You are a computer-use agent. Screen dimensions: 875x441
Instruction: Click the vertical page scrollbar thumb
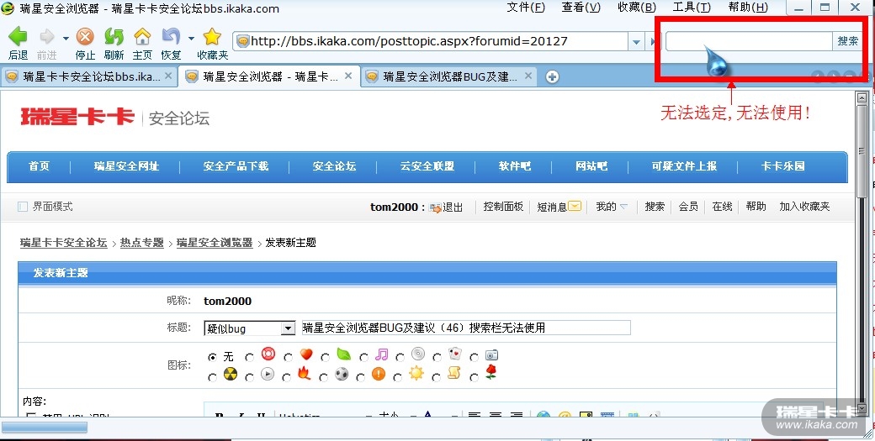pyautogui.click(x=862, y=150)
